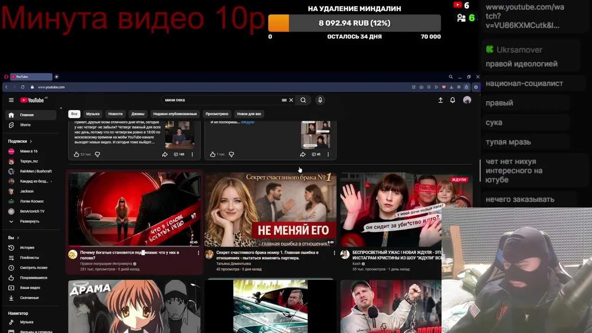Open channel Правое полушарие Интроверта
The height and width of the screenshot is (333, 592).
pyautogui.click(x=106, y=264)
